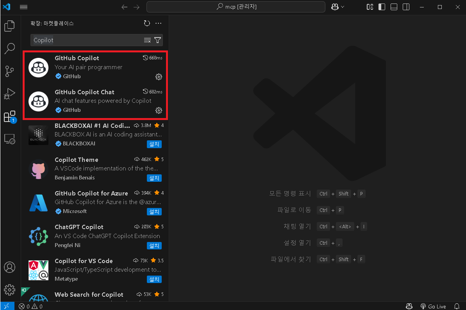Image resolution: width=466 pixels, height=310 pixels.
Task: Open the Manage gear in activity bar
Action: 9,290
